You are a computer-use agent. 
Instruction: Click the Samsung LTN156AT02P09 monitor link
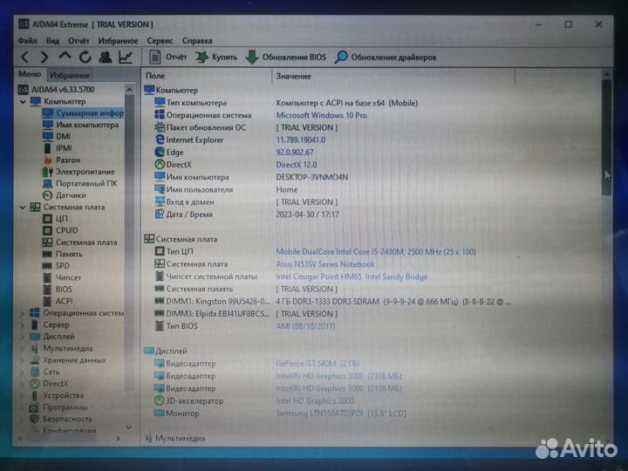pyautogui.click(x=341, y=413)
